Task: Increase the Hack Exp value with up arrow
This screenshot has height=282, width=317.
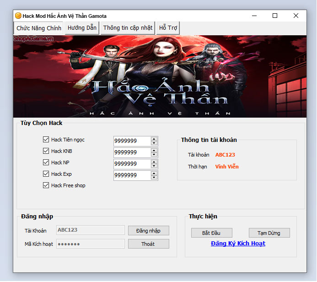Action: 154,174
